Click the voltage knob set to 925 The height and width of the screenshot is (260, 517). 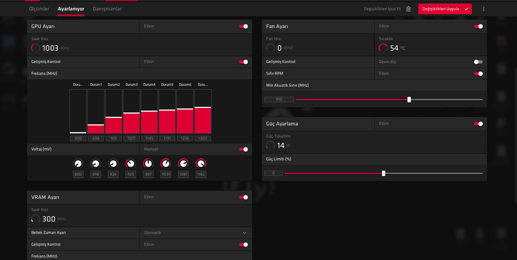131,163
